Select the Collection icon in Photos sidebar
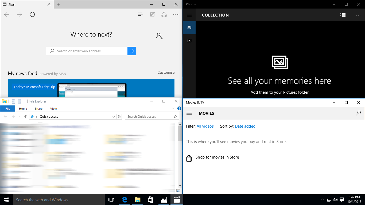 (189, 28)
